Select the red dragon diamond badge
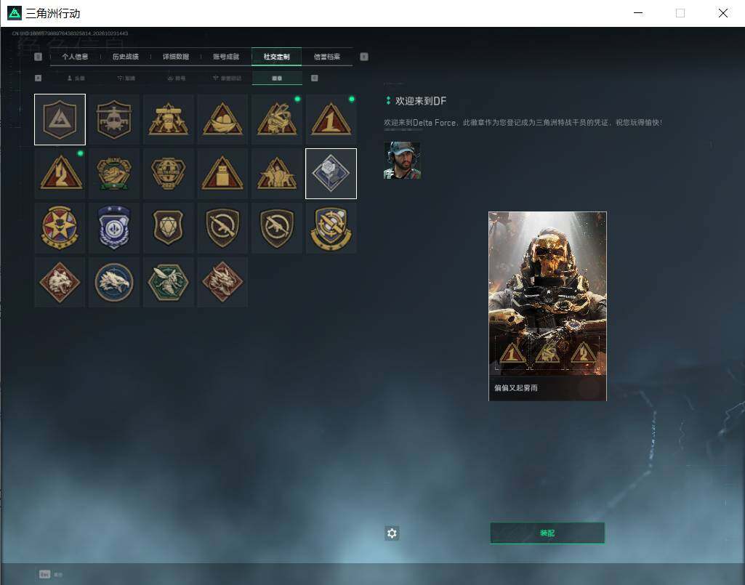The height and width of the screenshot is (585, 745). pos(222,282)
